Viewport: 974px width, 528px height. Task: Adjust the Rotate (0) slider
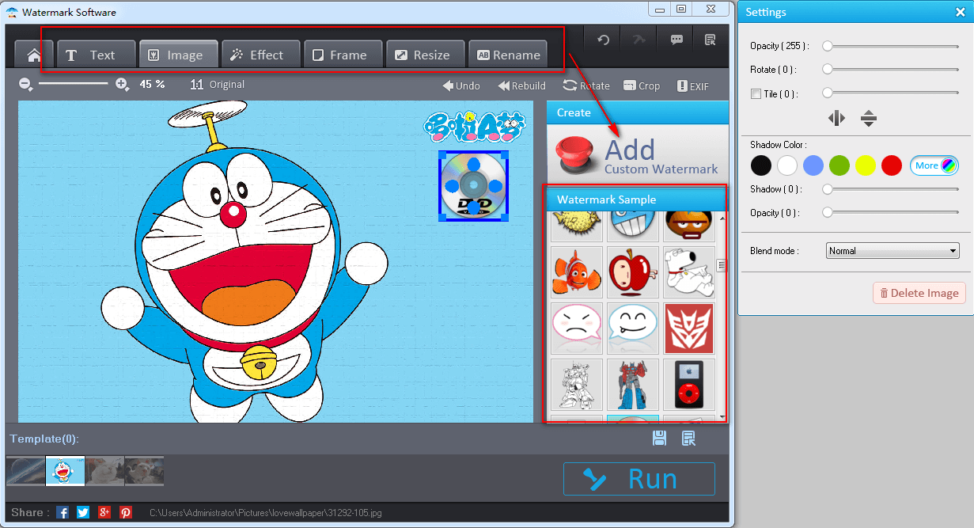tap(891, 70)
